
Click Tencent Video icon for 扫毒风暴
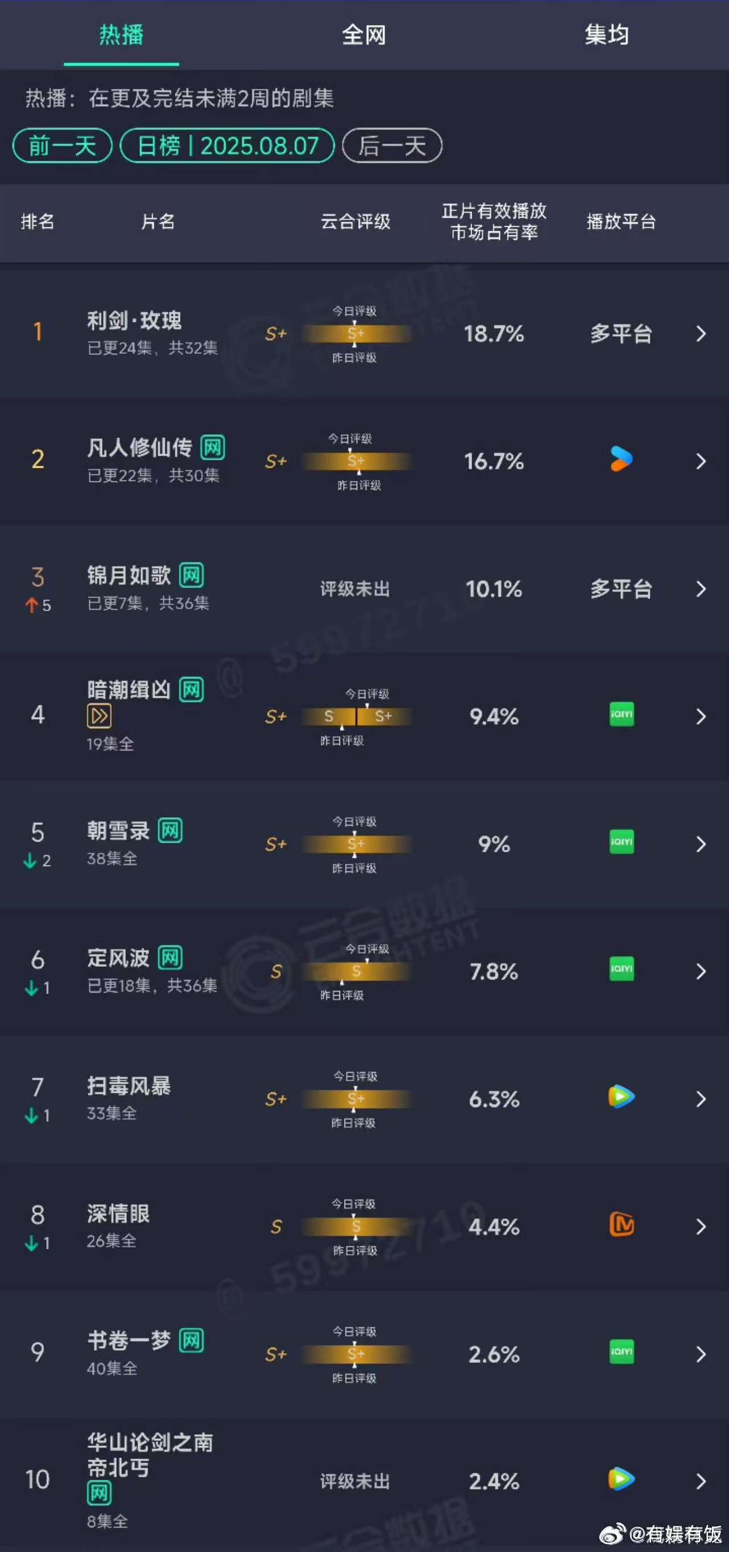coord(621,1097)
